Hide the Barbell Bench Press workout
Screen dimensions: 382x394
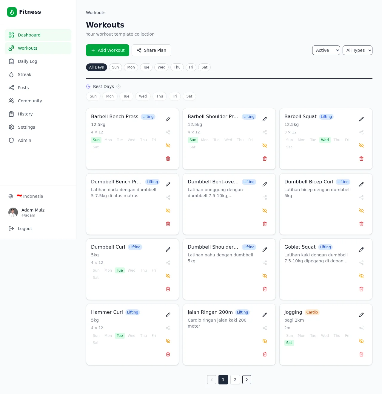[168, 145]
